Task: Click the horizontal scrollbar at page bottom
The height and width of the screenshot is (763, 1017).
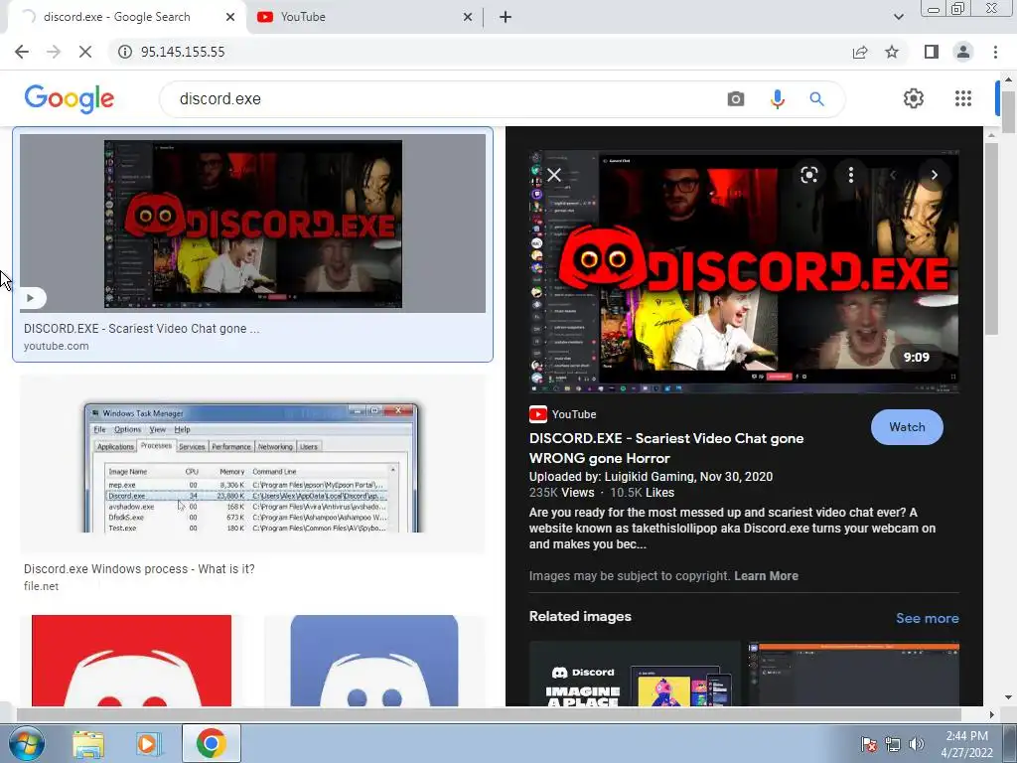Action: 488,715
